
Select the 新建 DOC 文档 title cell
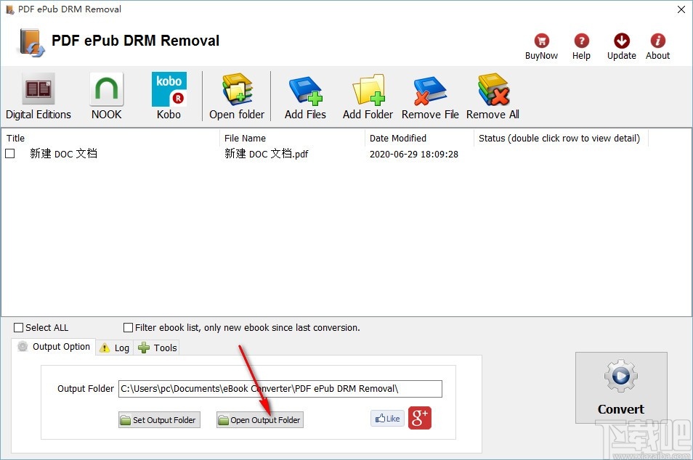(64, 154)
